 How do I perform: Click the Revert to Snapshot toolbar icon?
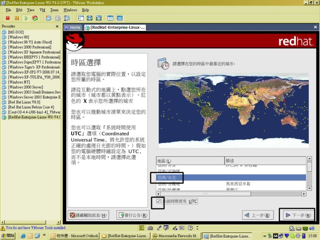[x=58, y=18]
